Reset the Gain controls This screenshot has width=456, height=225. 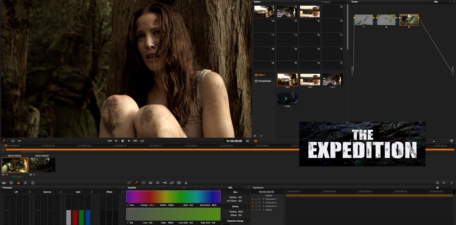91,192
